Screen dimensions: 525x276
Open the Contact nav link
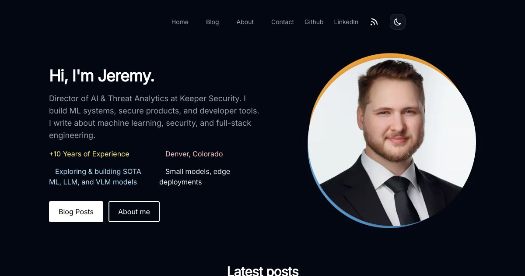[283, 22]
